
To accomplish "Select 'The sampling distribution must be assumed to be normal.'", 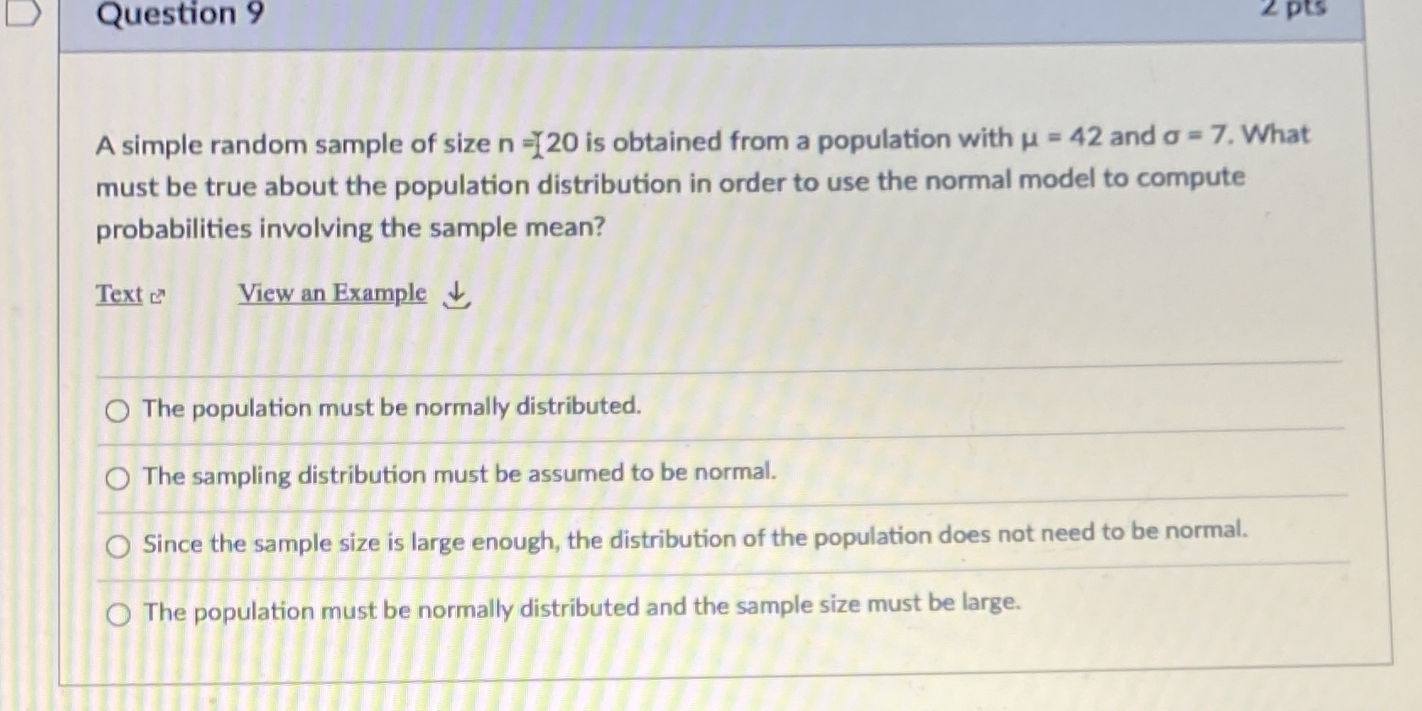I will 117,478.
